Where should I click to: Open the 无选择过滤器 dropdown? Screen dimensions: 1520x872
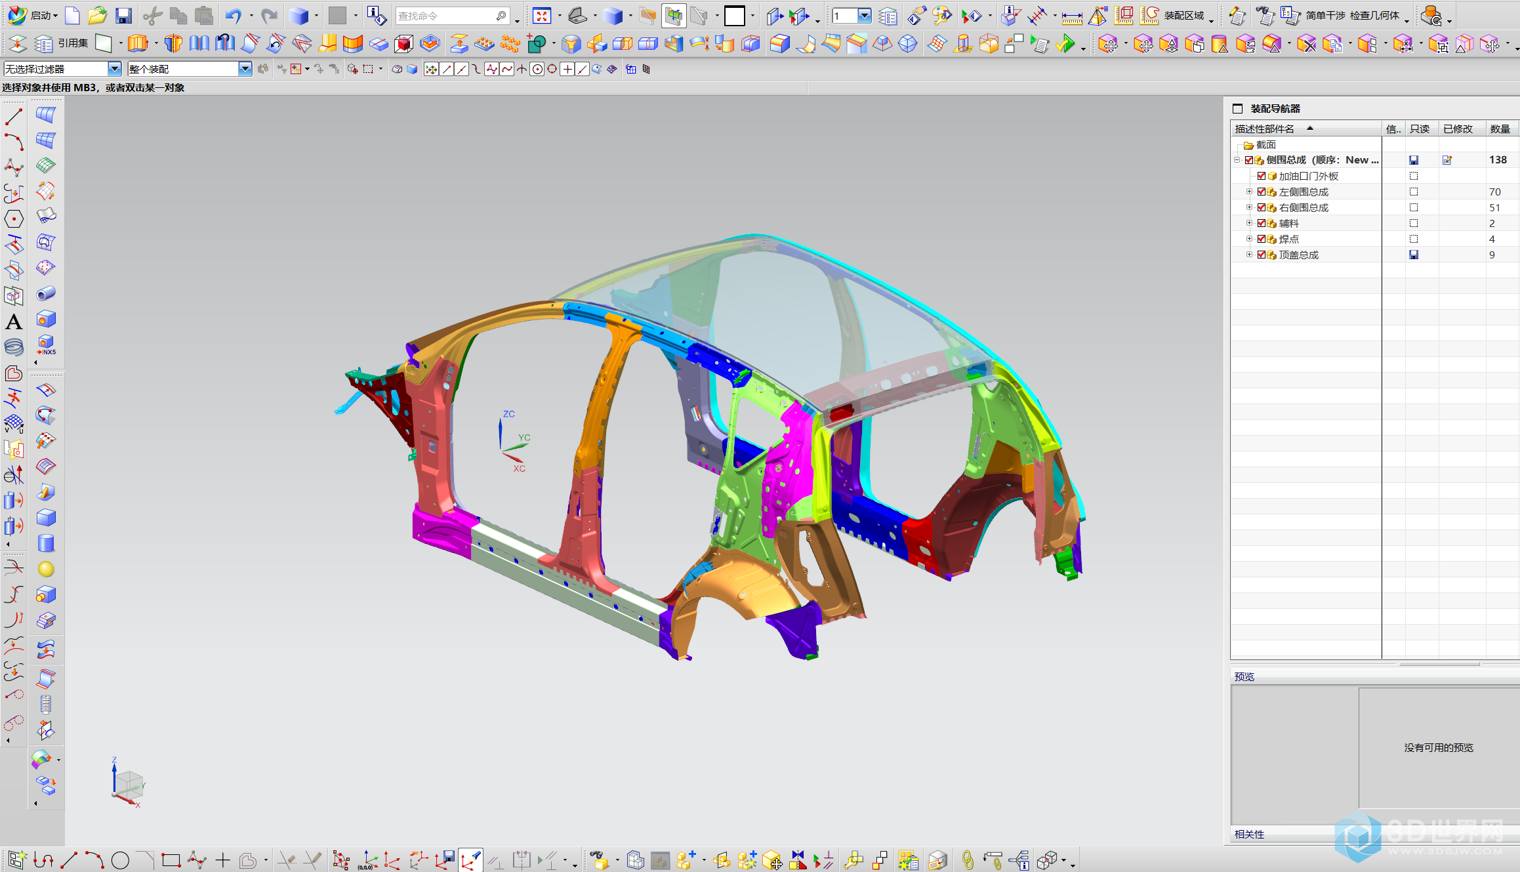[115, 68]
